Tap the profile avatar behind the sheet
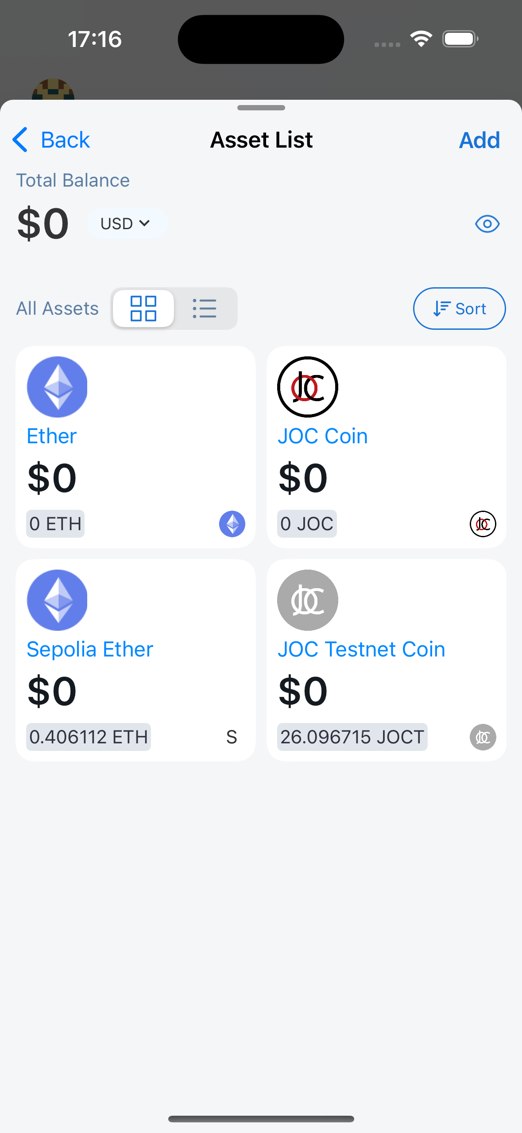Viewport: 522px width, 1133px height. coord(53,90)
